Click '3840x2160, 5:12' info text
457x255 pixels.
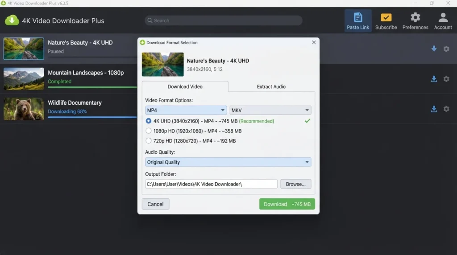point(204,69)
